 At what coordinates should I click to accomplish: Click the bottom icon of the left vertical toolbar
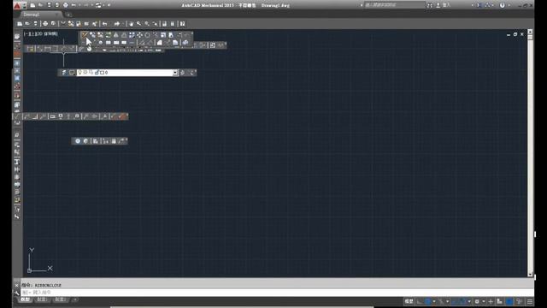click(17, 216)
